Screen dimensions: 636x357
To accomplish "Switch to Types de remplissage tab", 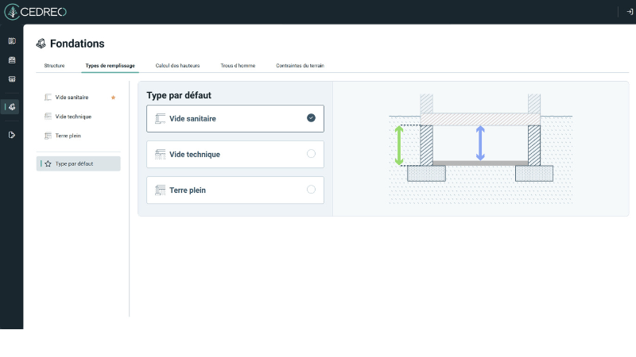I will tap(110, 66).
